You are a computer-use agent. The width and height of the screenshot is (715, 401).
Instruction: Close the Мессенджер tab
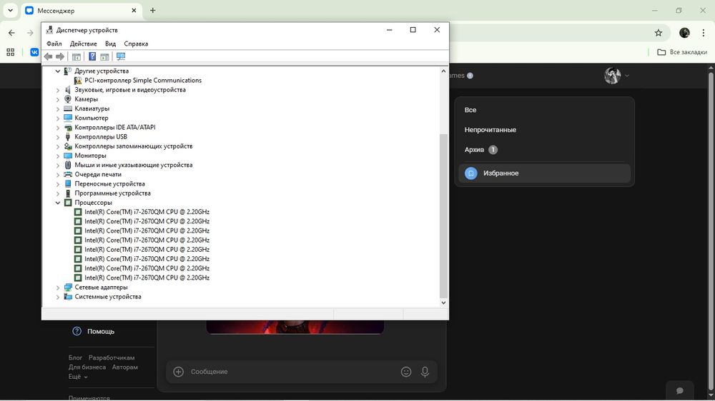tap(134, 11)
